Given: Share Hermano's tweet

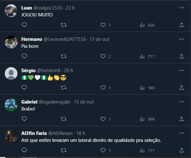Looking at the screenshot, I should coord(182,56).
